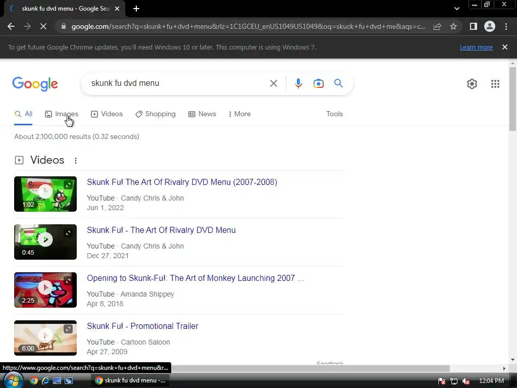Open Chrome three-dot menu
Viewport: 517px width, 388px height.
506,26
